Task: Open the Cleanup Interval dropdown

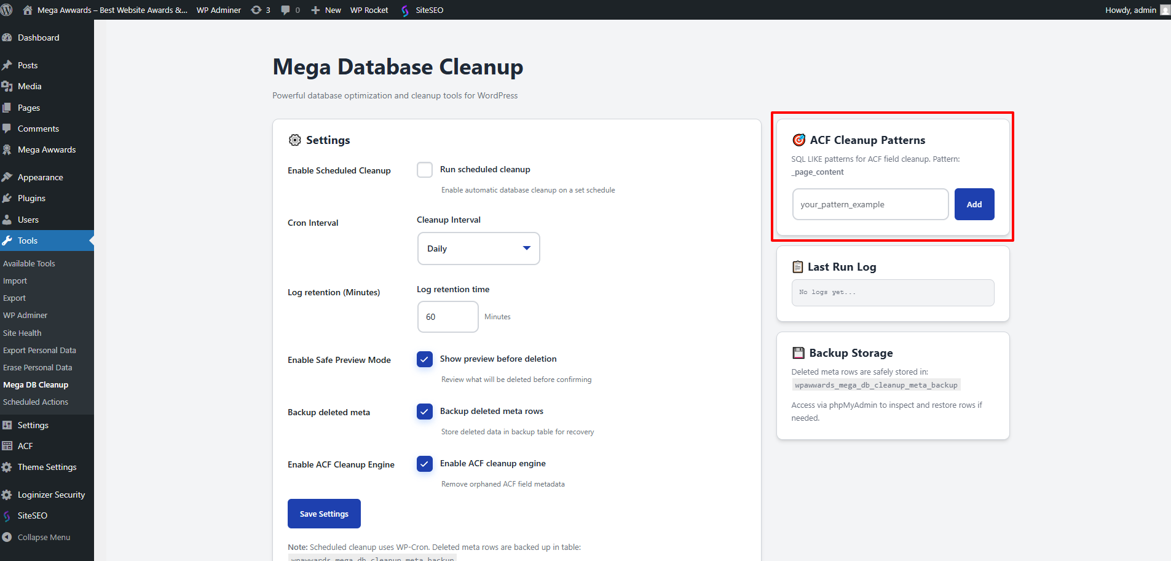Action: click(x=478, y=249)
